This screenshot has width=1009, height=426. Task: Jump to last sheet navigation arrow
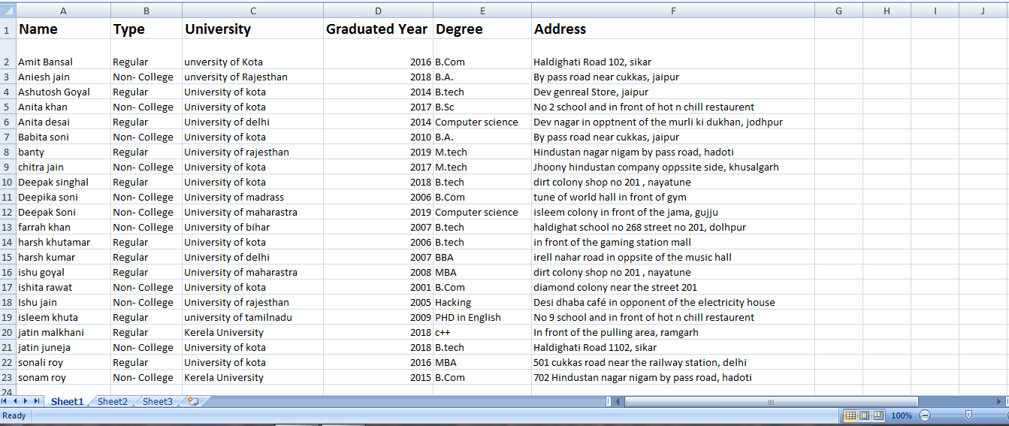37,402
